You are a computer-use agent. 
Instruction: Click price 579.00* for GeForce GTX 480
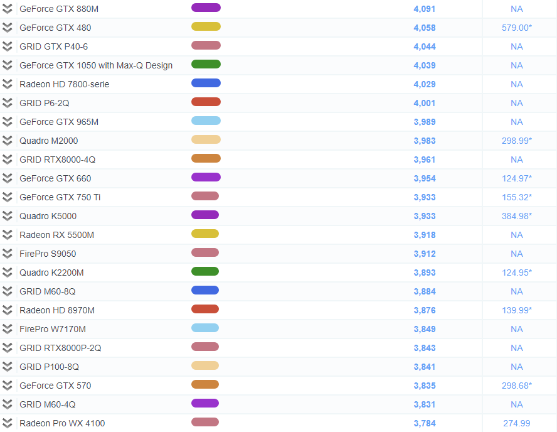point(517,28)
